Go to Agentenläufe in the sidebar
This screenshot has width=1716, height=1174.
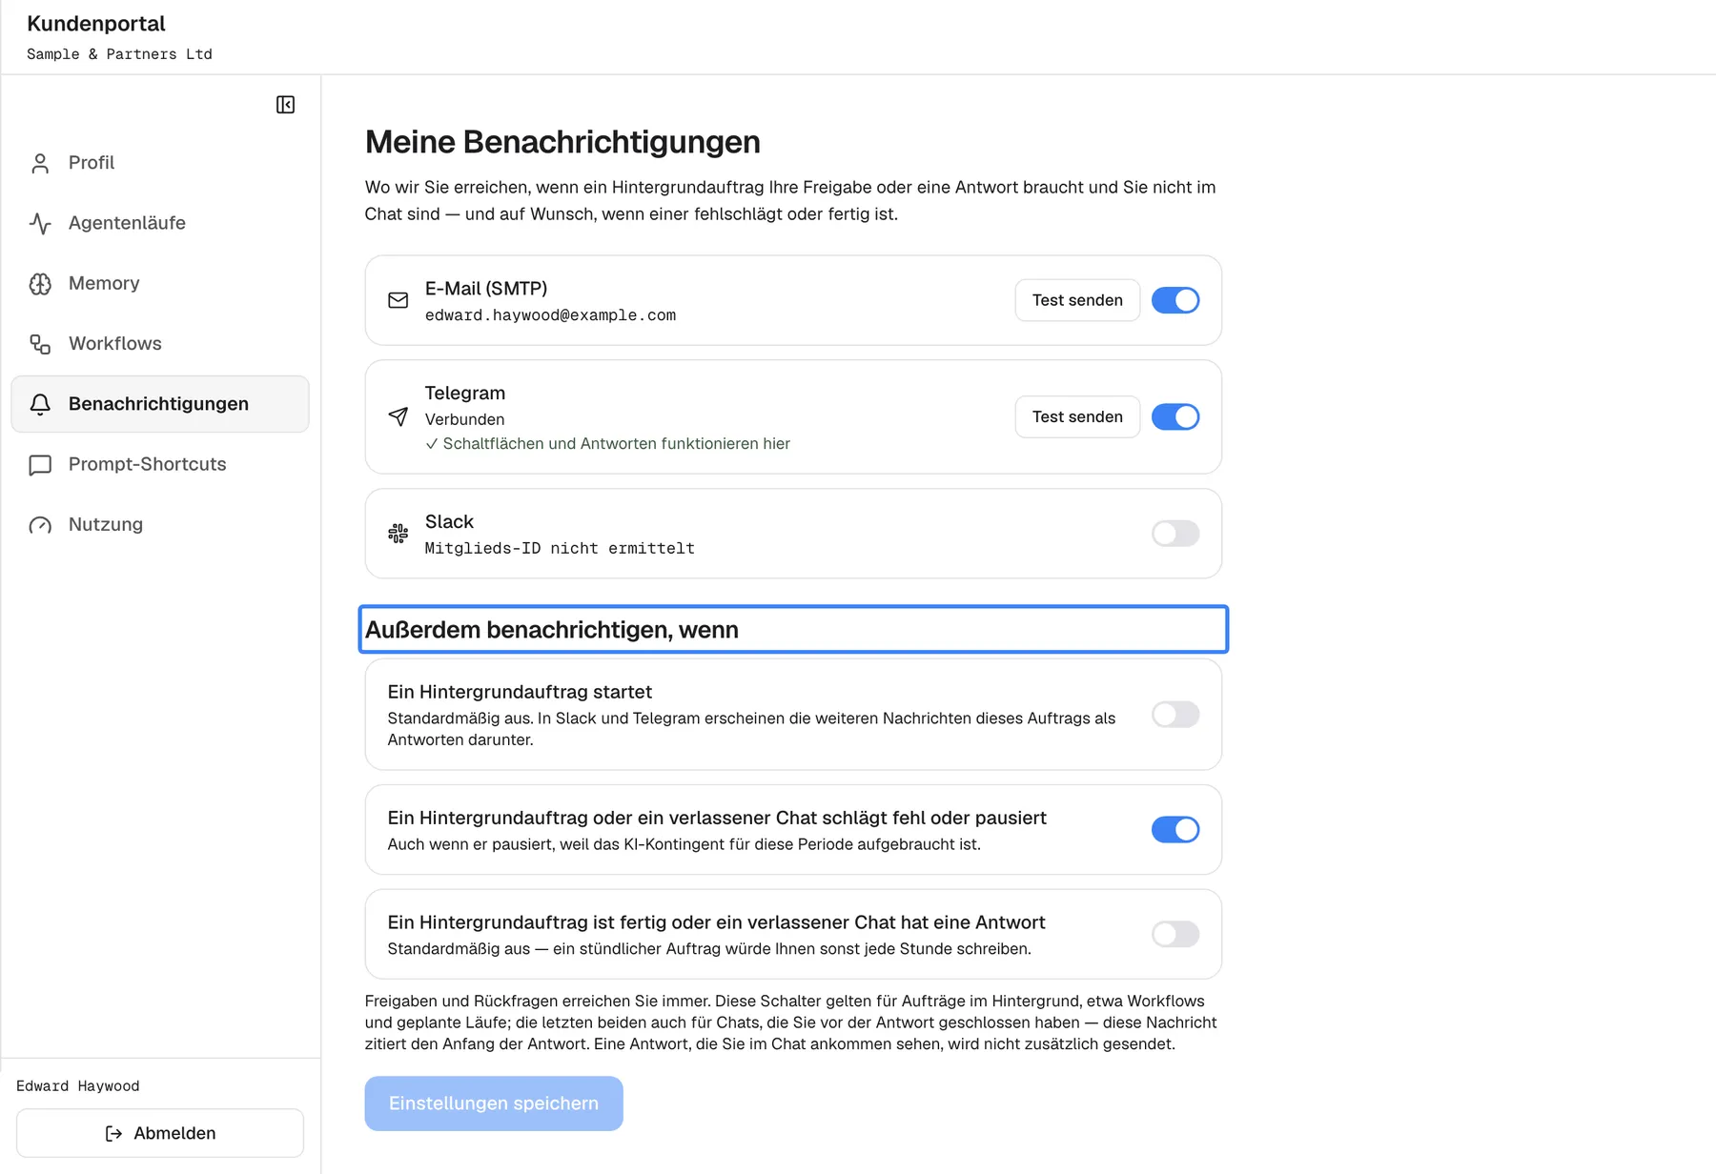pyautogui.click(x=160, y=223)
